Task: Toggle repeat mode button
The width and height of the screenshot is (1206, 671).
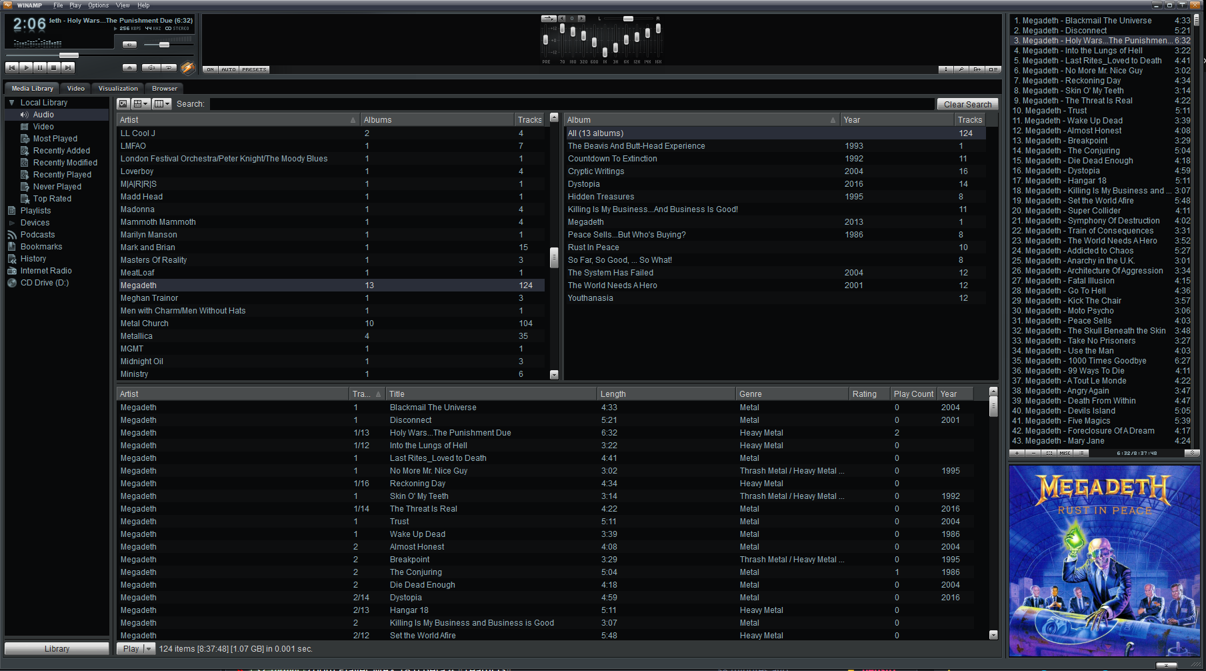Action: pos(170,67)
